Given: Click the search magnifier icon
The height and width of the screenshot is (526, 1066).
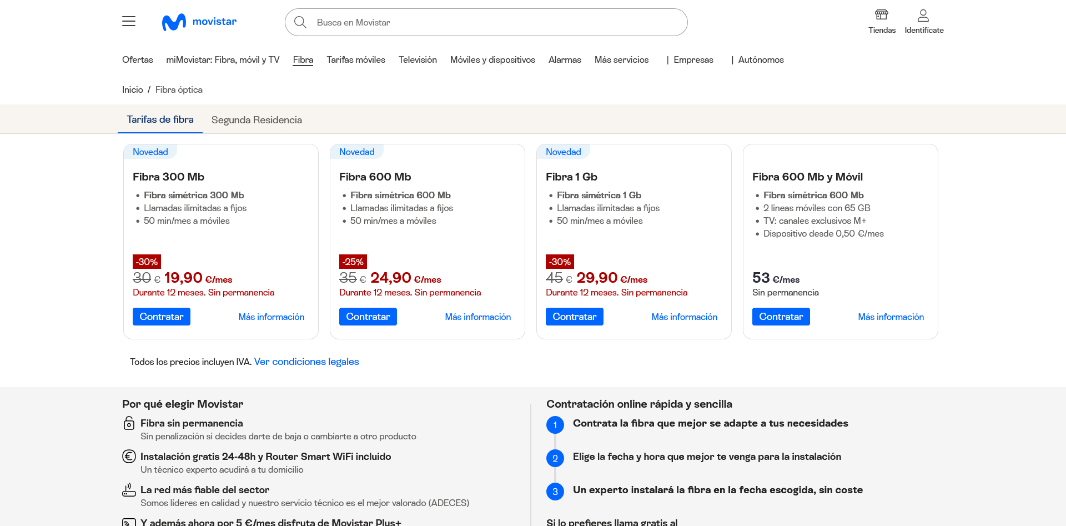Looking at the screenshot, I should click(300, 22).
